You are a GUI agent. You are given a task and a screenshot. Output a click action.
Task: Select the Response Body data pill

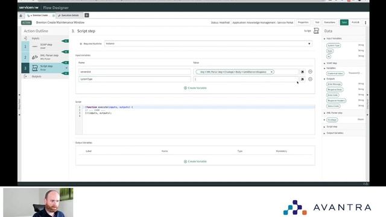click(x=335, y=90)
